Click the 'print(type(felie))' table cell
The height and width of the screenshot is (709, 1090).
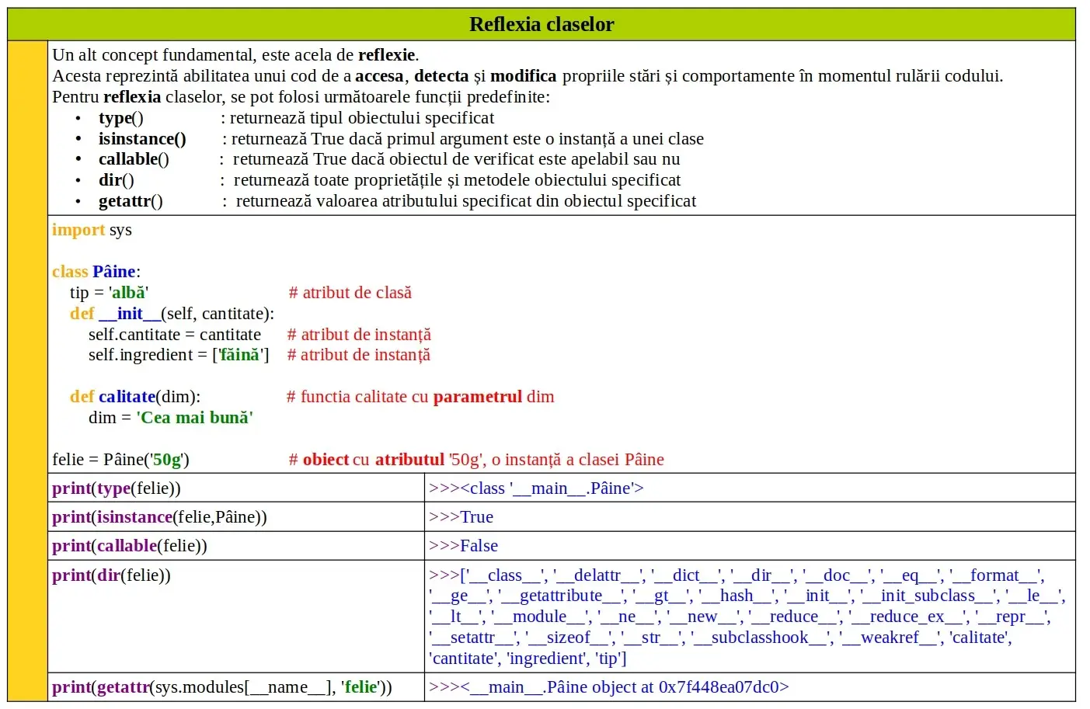[236, 488]
